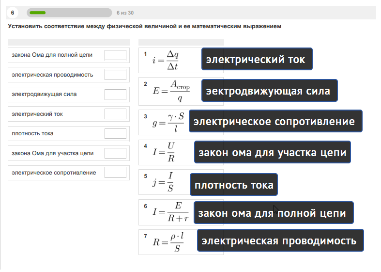The height and width of the screenshot is (272, 381).
Task: Click the '6 из 30' counter text
Action: (x=125, y=13)
